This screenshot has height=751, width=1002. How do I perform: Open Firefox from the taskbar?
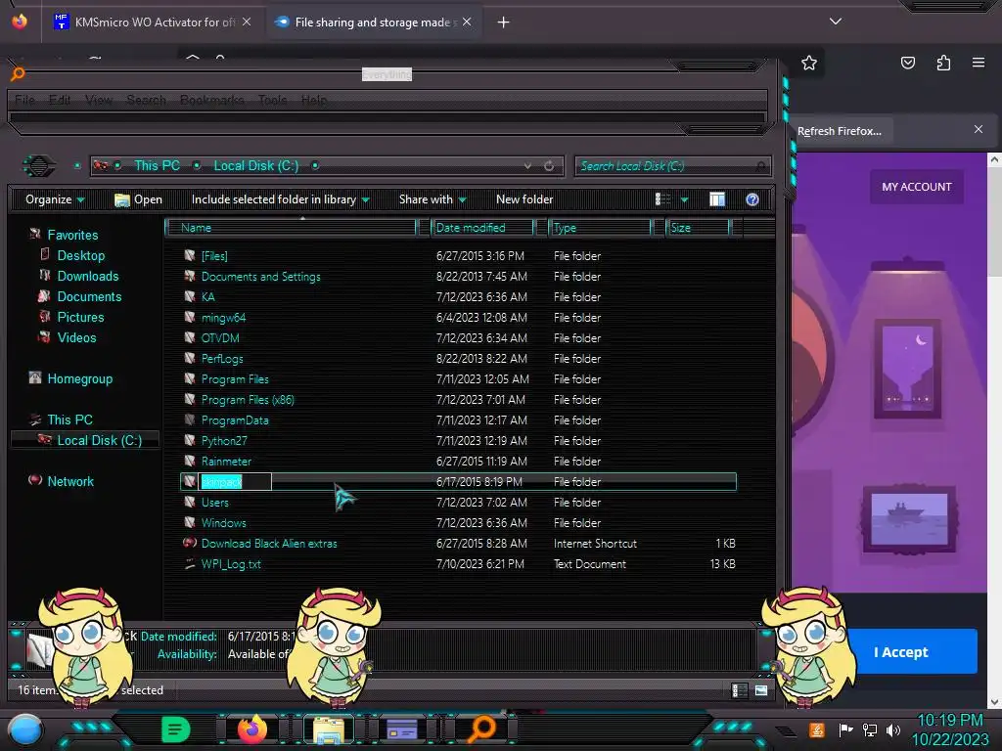pos(252,729)
